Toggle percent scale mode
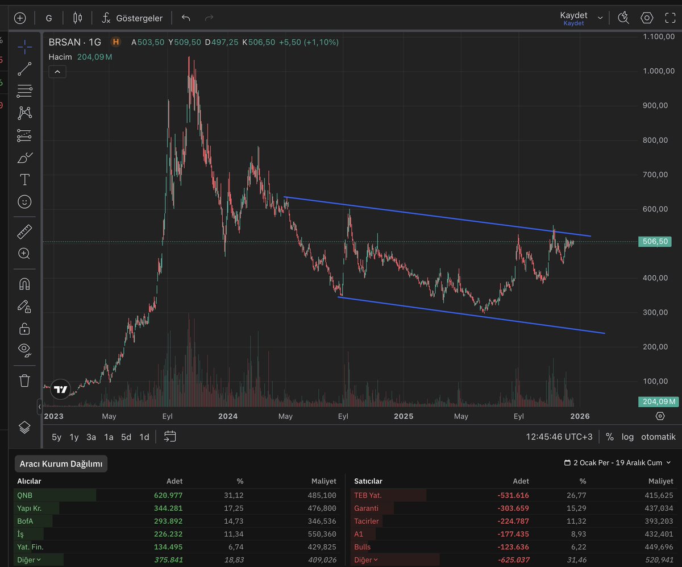The height and width of the screenshot is (567, 682). tap(610, 437)
